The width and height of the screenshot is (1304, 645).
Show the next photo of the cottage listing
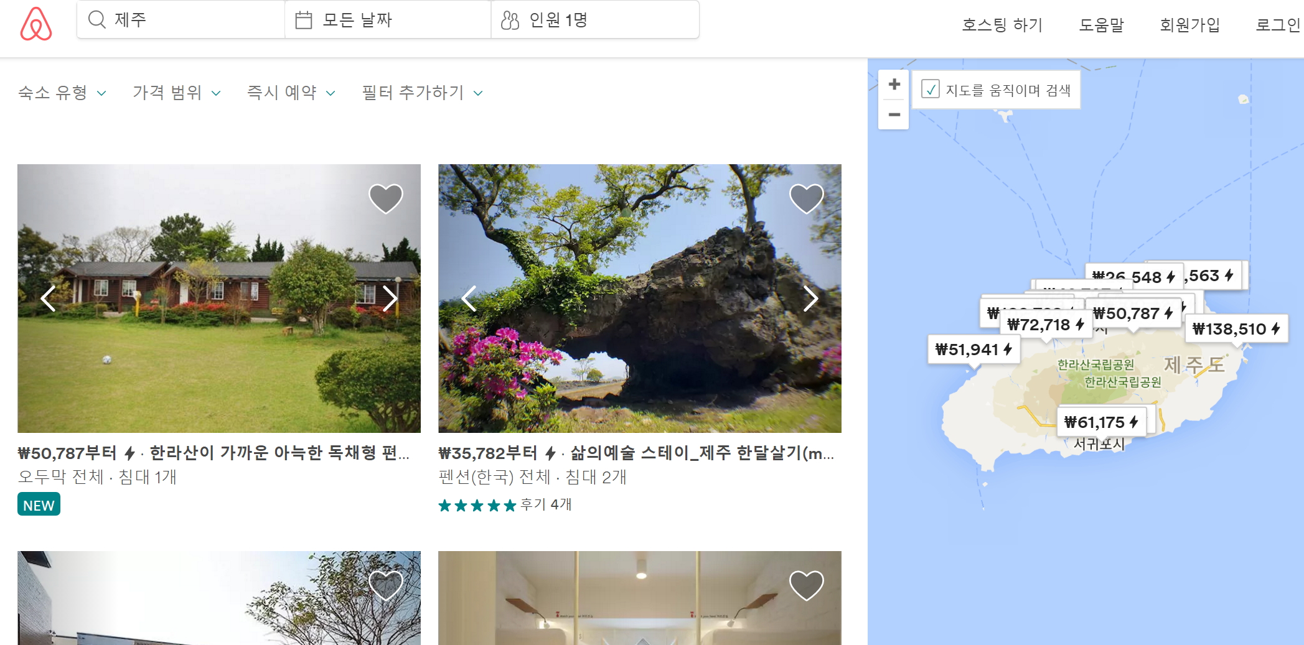pyautogui.click(x=390, y=299)
